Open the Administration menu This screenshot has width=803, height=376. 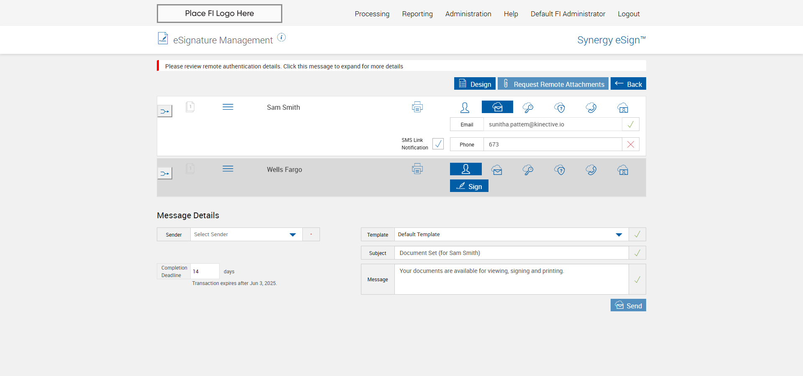(468, 14)
